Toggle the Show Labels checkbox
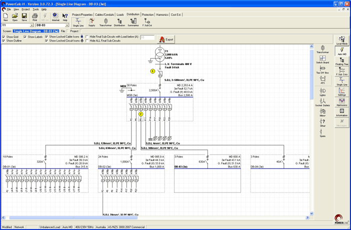 [25, 36]
